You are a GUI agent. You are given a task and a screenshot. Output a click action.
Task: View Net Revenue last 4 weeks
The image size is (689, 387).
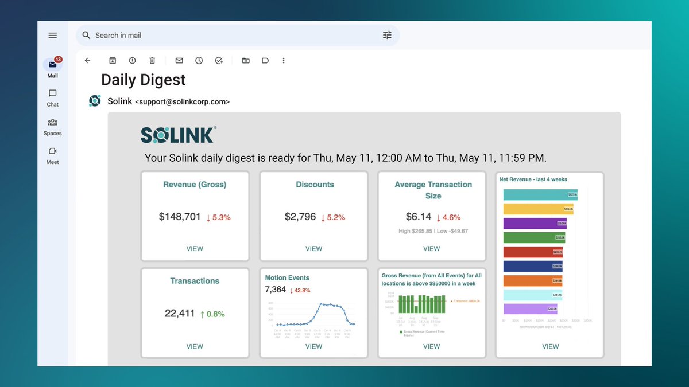tap(550, 346)
